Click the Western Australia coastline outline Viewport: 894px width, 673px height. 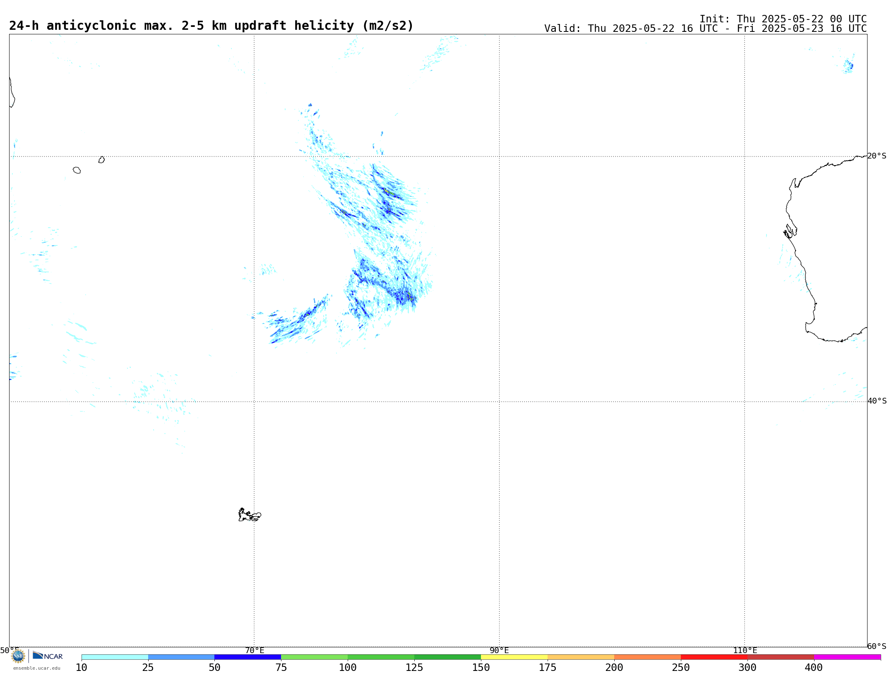pos(826,249)
